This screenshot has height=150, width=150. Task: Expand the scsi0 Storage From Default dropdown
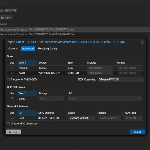click(100, 73)
